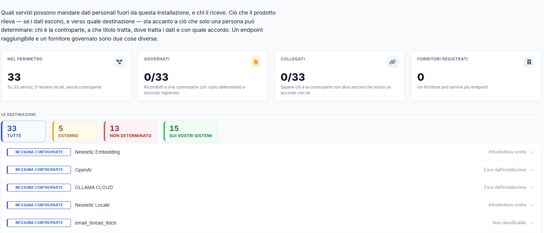Show the 13 Non Determinato destinations
Image resolution: width=544 pixels, height=233 pixels.
point(130,131)
